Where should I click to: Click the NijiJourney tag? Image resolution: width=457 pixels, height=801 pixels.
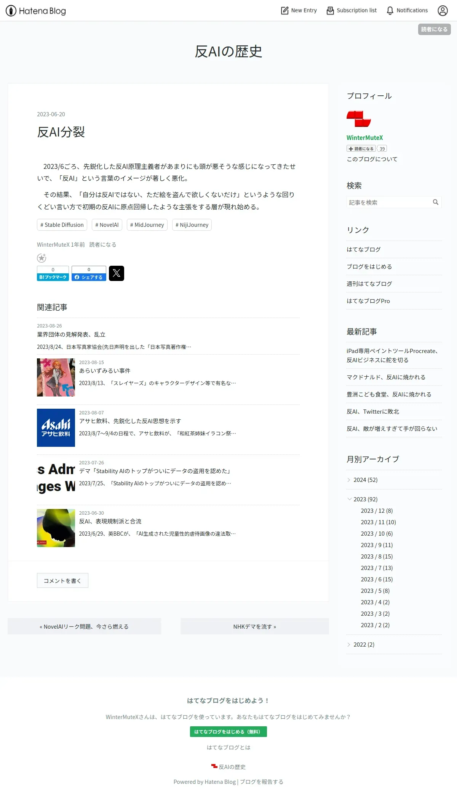coord(192,225)
